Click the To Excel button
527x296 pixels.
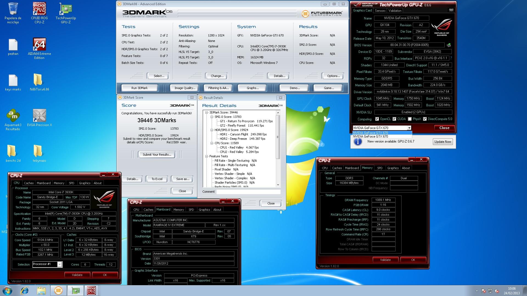pyautogui.click(x=157, y=179)
